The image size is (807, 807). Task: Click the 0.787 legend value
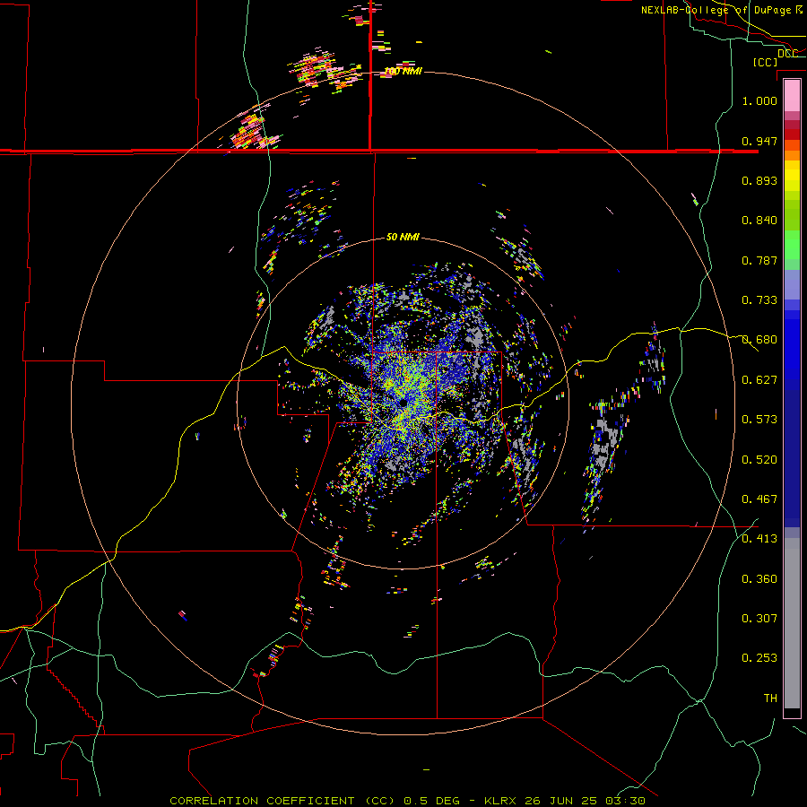[759, 260]
